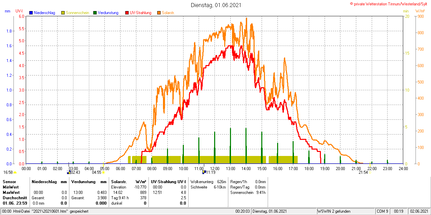Click the Regen/1h 0.0mm entry
Screen dimensions: 431x215
pos(248,181)
